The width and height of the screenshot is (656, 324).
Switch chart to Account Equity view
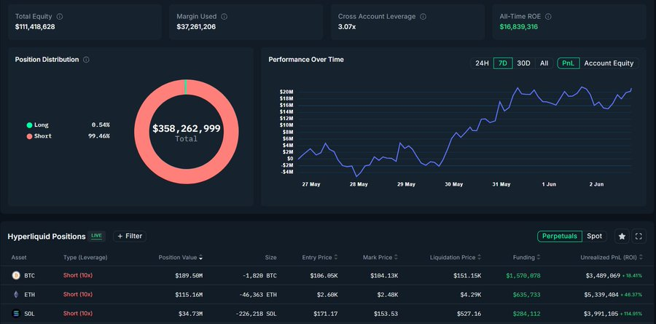click(x=609, y=63)
